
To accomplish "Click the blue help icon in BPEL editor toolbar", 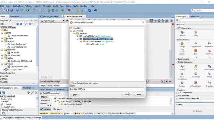I will (171, 21).
